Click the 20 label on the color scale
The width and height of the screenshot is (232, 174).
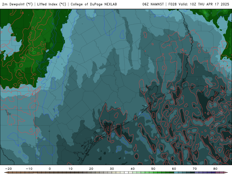(x=91, y=169)
